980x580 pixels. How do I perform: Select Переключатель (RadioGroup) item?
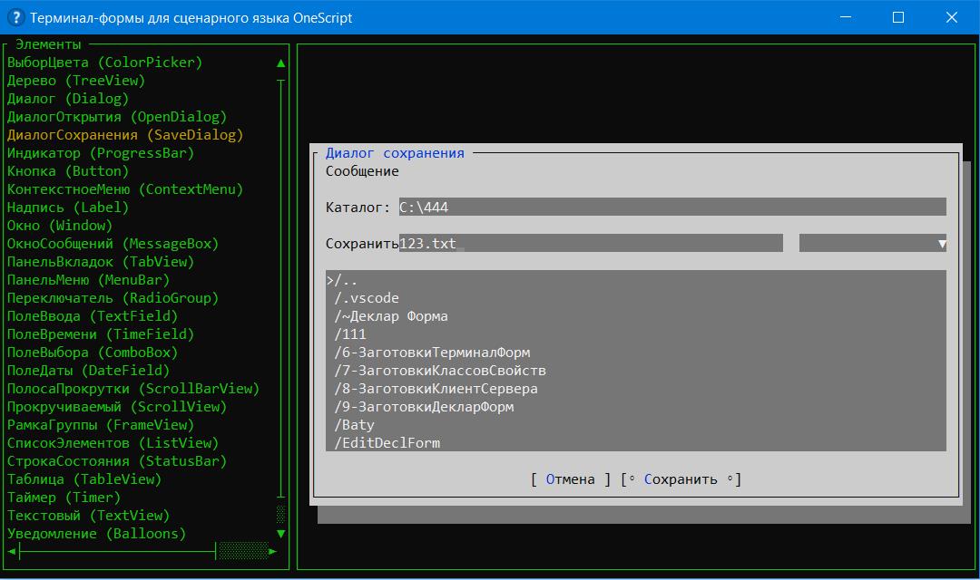tap(113, 298)
